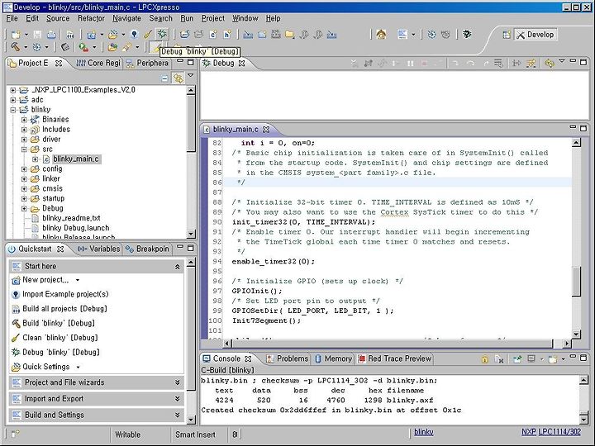Open the Project menu
The width and height of the screenshot is (595, 446).
coord(213,18)
